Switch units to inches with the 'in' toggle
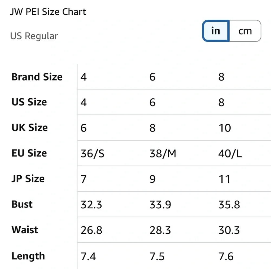 pos(216,31)
